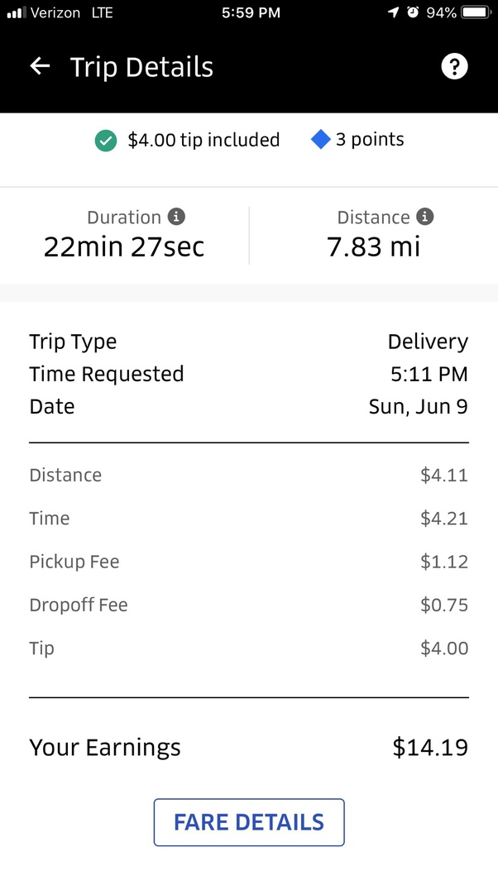The width and height of the screenshot is (498, 885).
Task: Tap the Your Earnings total amount
Action: 431,747
